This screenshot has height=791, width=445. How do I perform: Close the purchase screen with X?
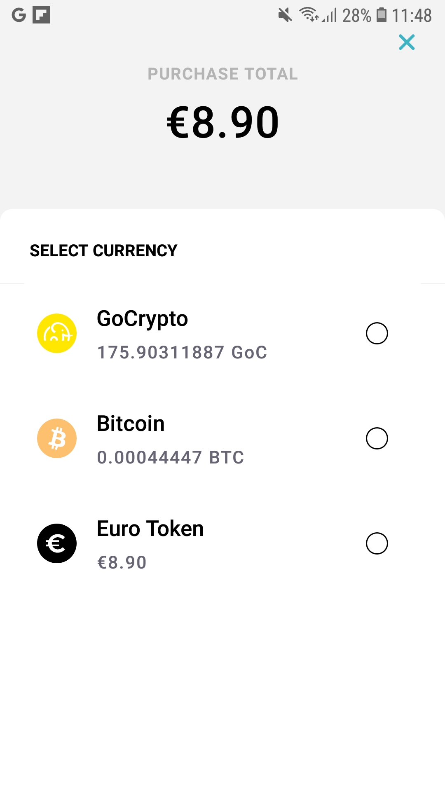click(407, 42)
